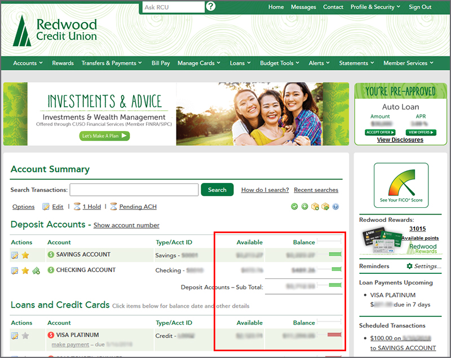Click the notepad icon next to Edit
The width and height of the screenshot is (451, 358).
point(46,207)
